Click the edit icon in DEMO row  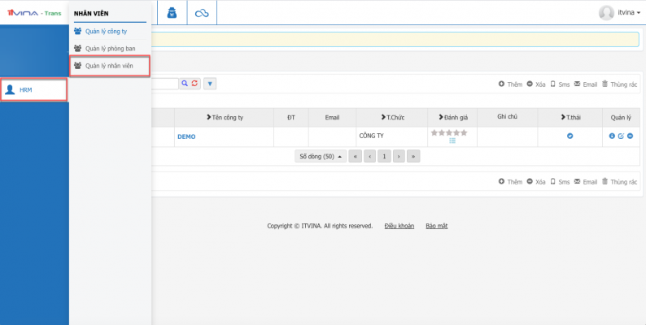(621, 136)
